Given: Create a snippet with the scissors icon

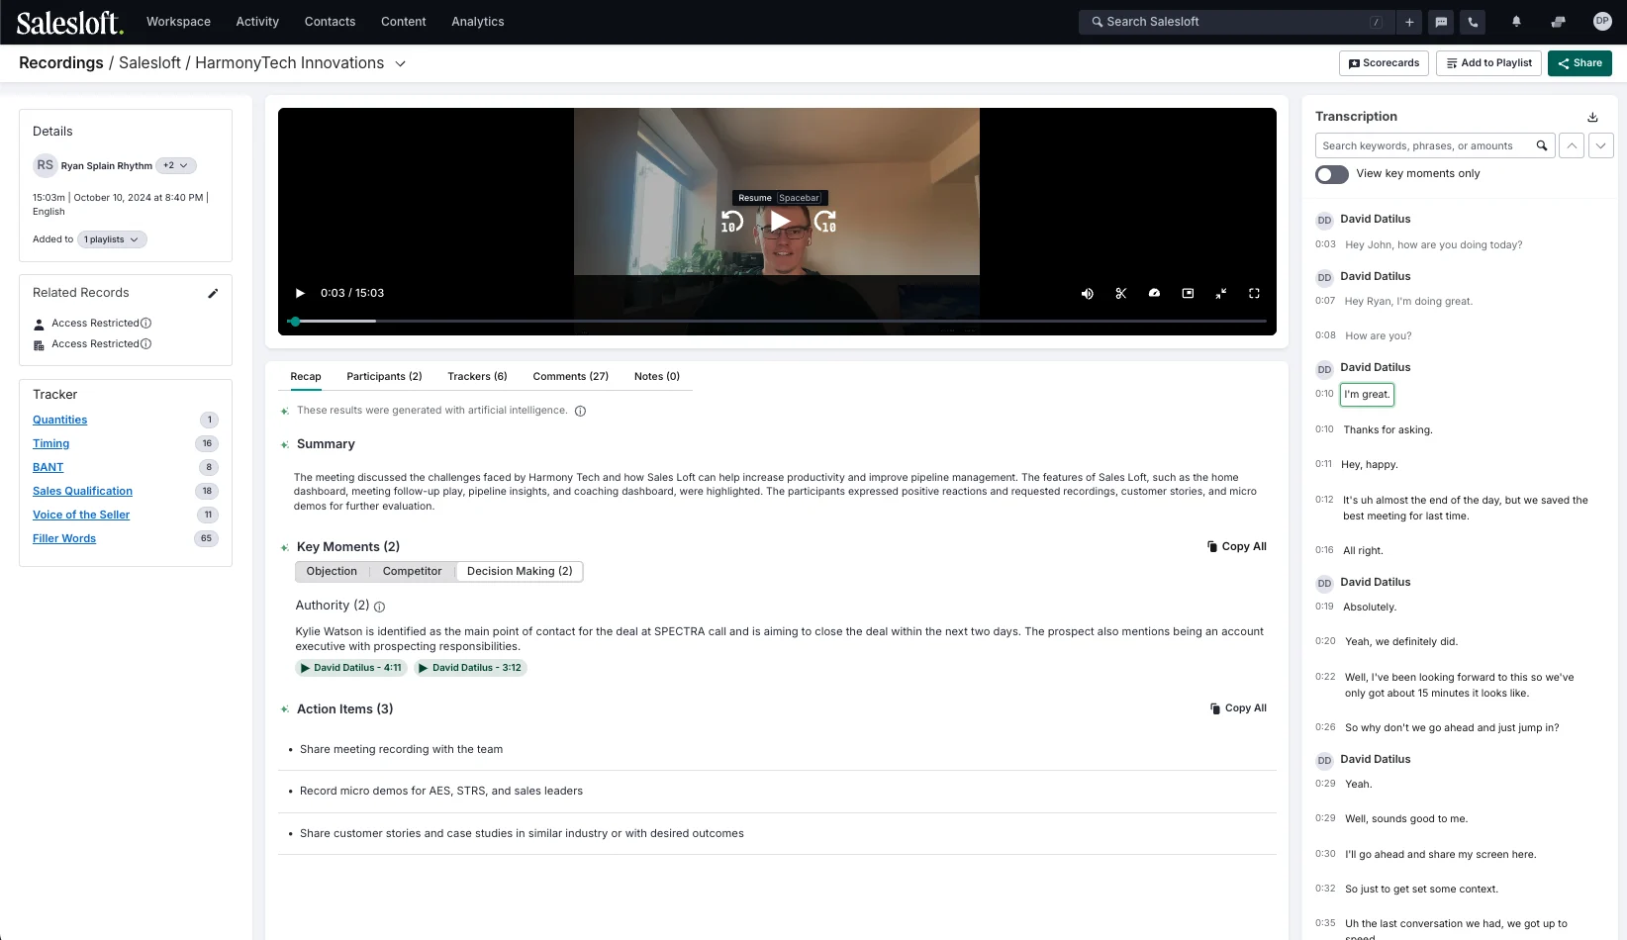Looking at the screenshot, I should click(x=1120, y=293).
